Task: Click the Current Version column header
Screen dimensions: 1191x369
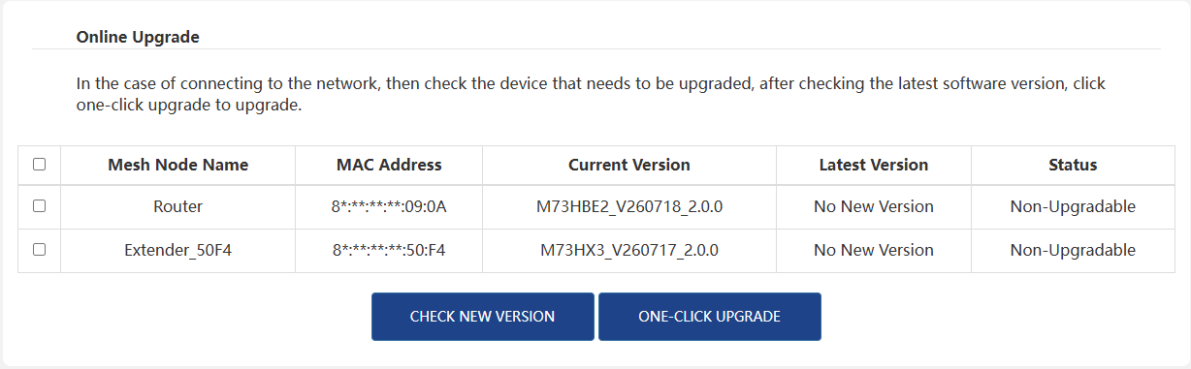Action: coord(629,165)
